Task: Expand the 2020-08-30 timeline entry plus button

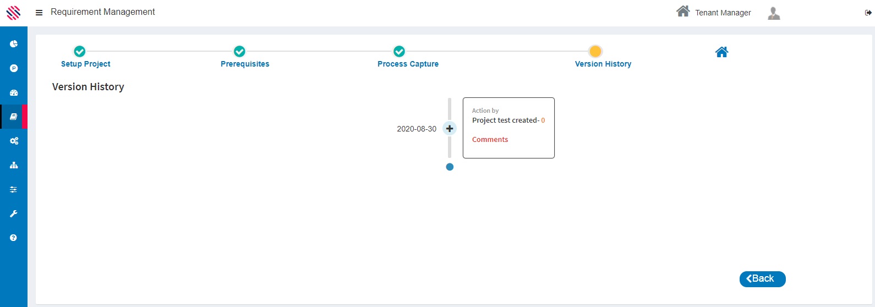Action: (x=450, y=128)
